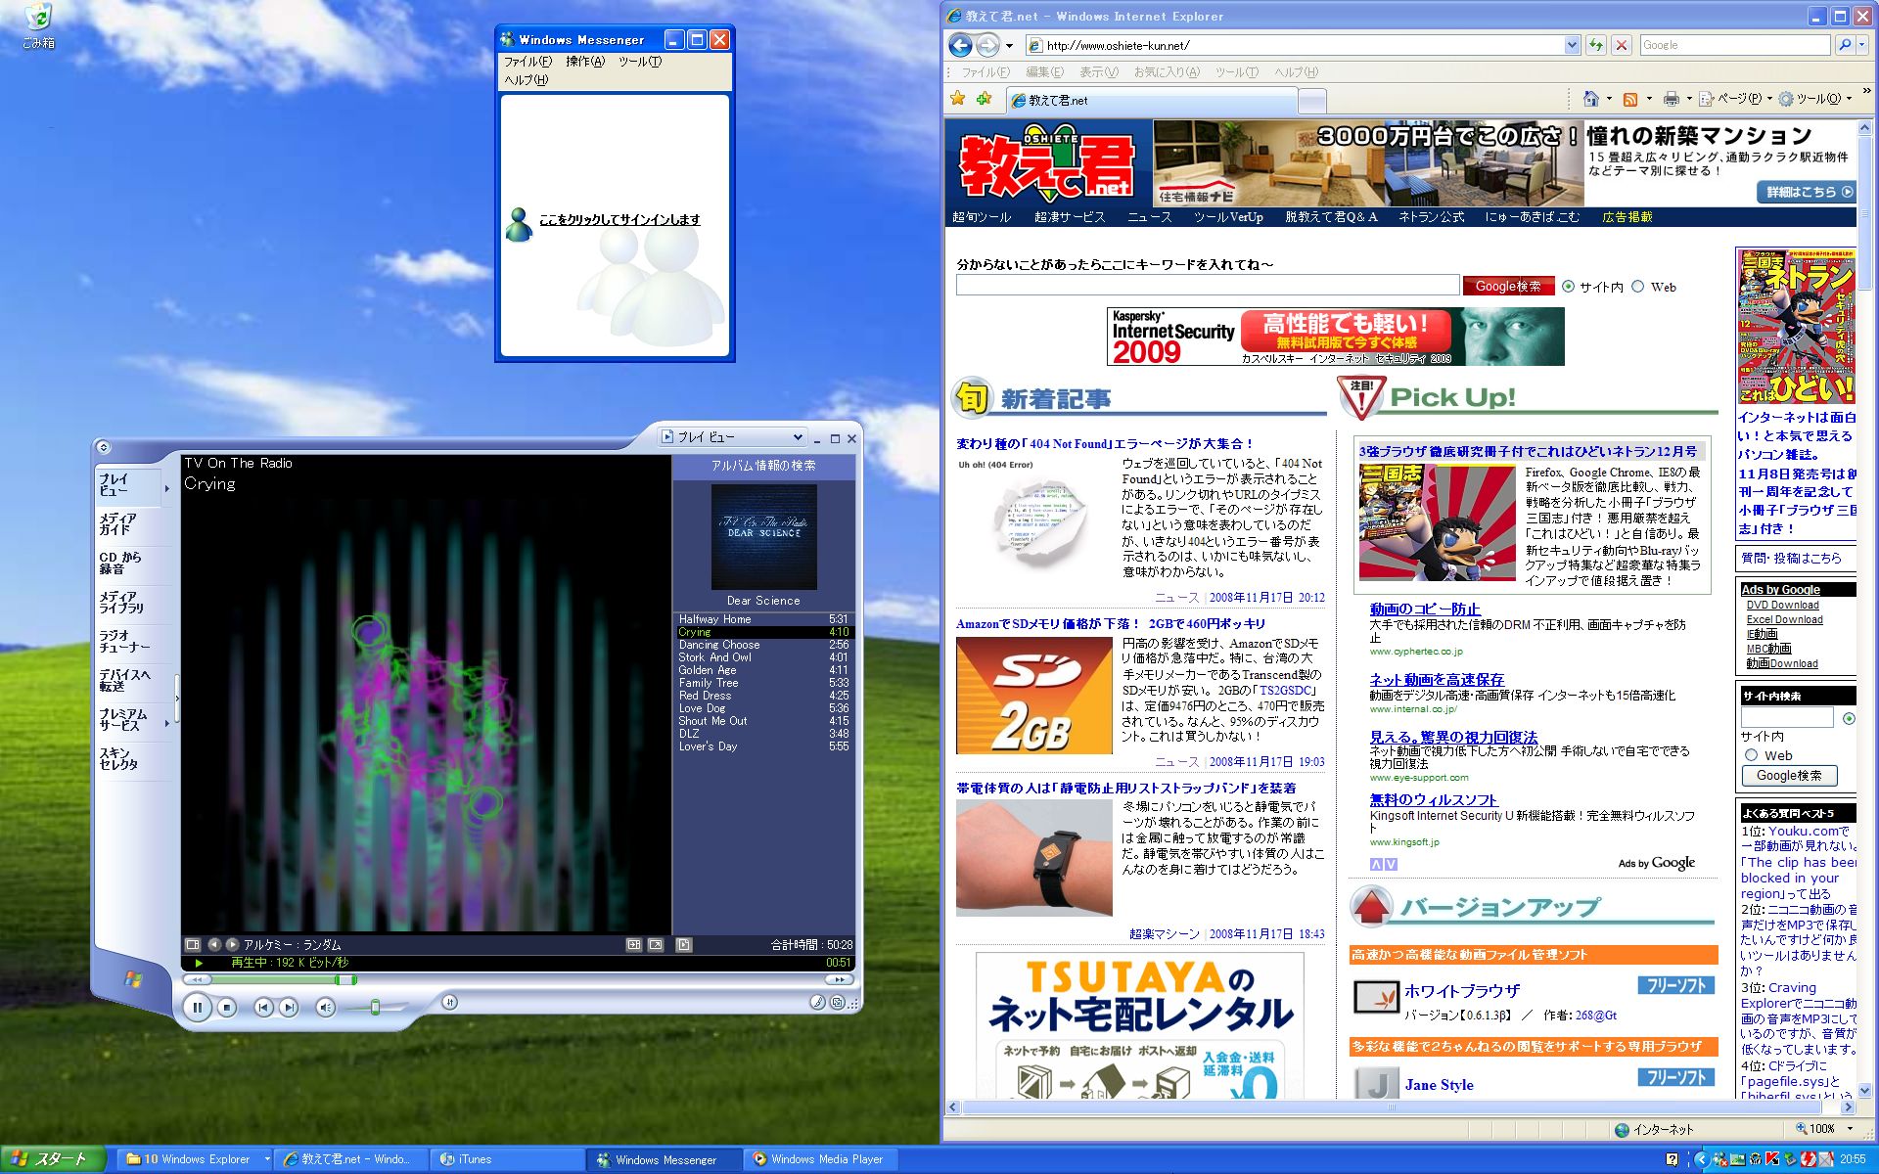
Task: Open the ツール menu in Windows Messenger
Action: tap(640, 61)
